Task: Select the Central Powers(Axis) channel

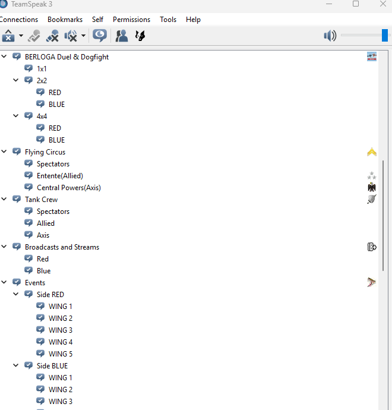Action: pyautogui.click(x=69, y=188)
